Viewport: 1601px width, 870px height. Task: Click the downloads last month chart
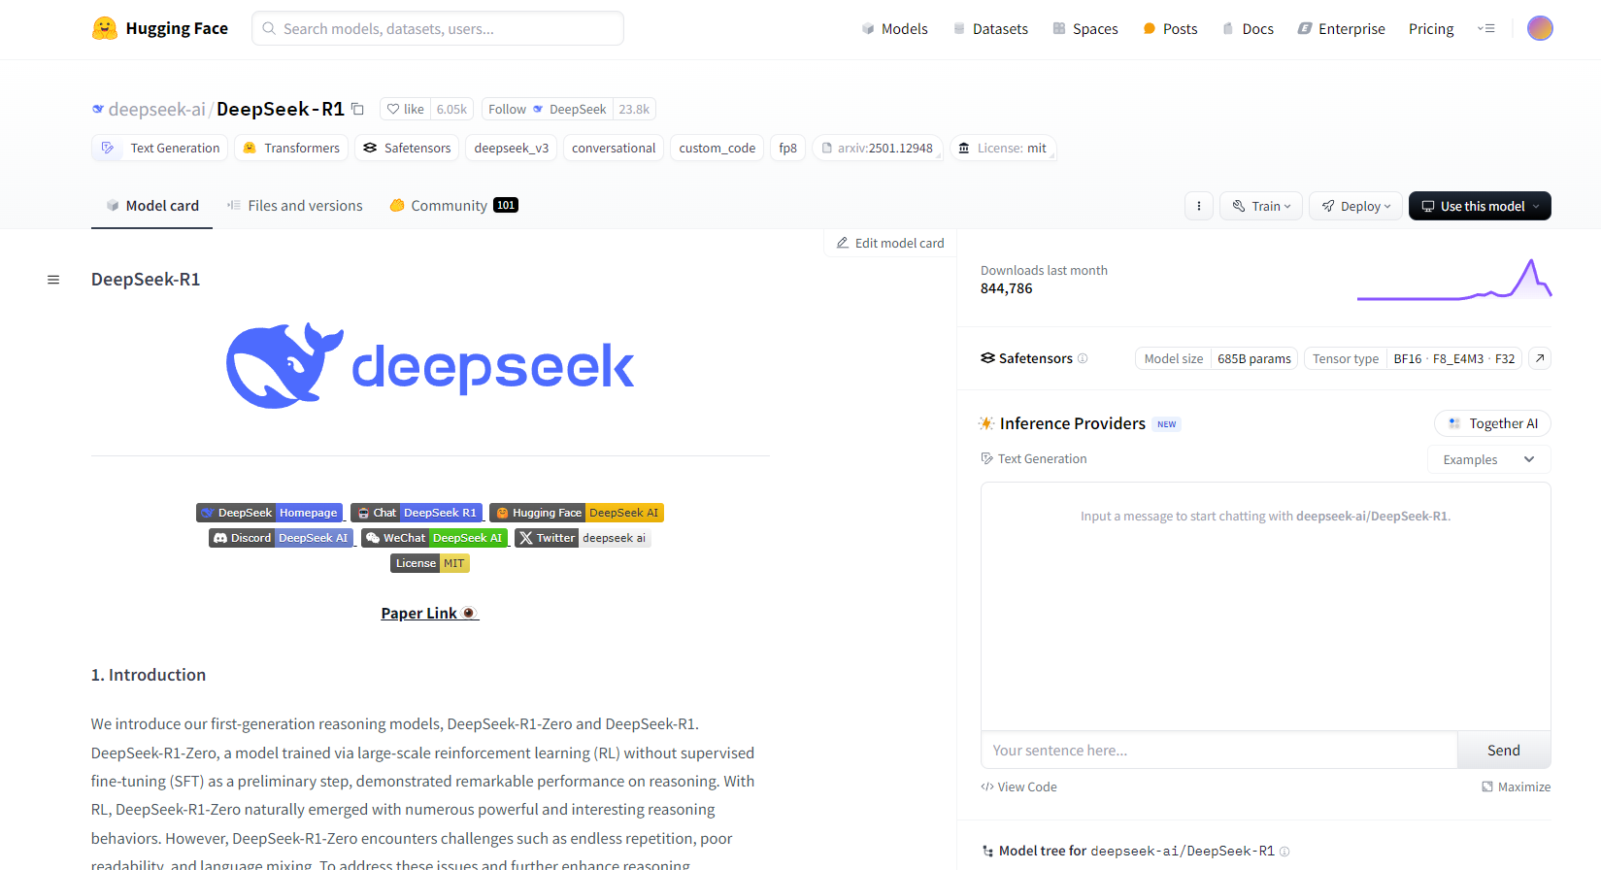1454,279
